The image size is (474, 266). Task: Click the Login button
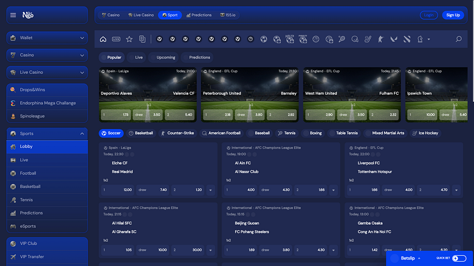[x=428, y=15]
